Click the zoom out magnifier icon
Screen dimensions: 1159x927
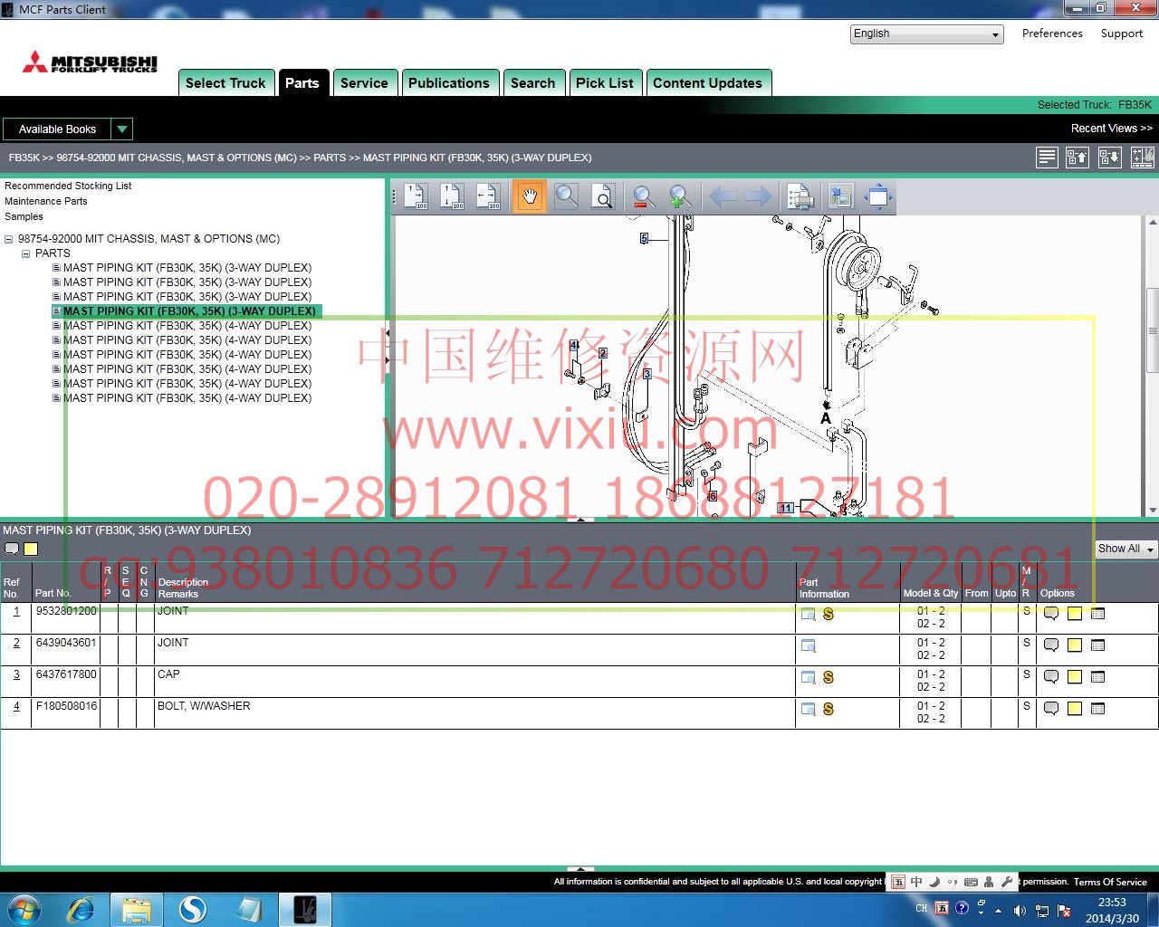click(x=643, y=196)
